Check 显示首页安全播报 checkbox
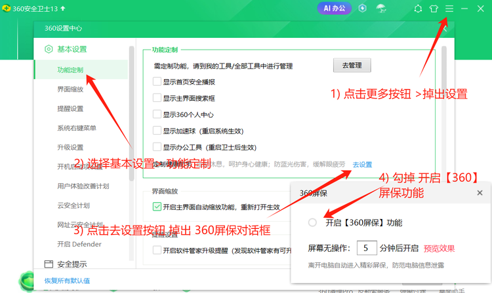 point(157,82)
